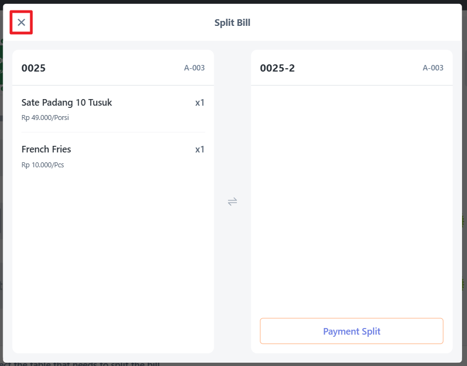Click the swap arrows between bills
Viewport: 467px width, 366px height.
pyautogui.click(x=232, y=201)
